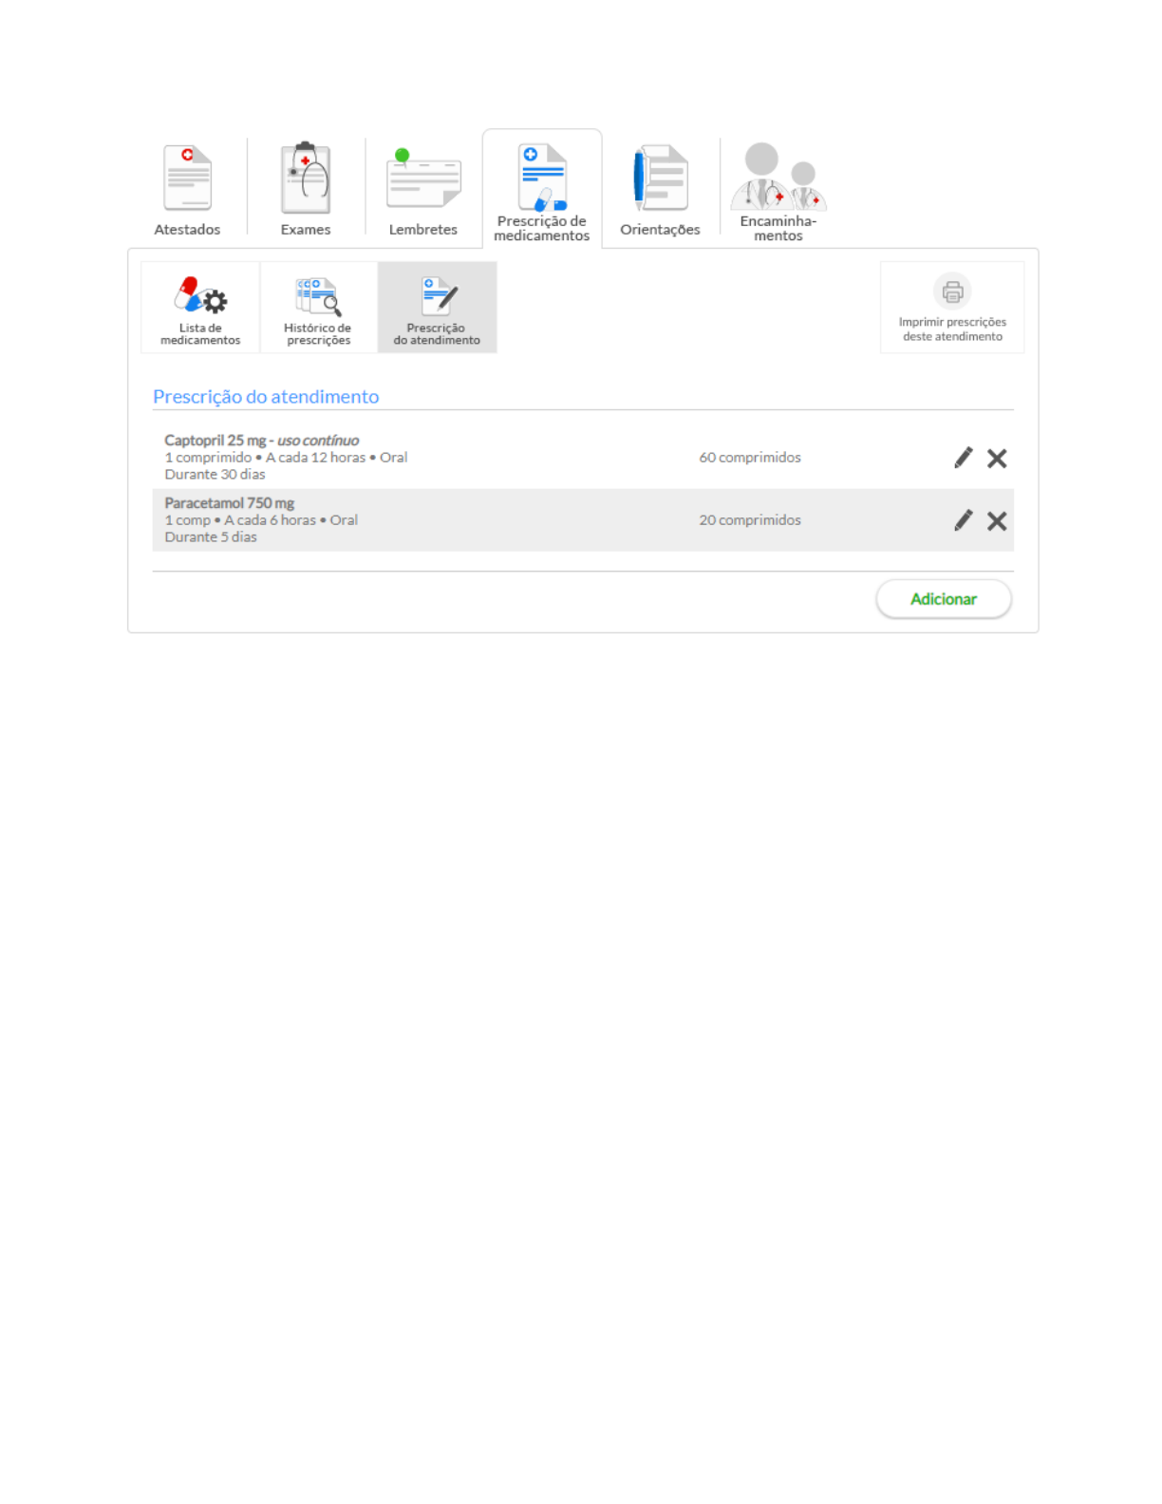The height and width of the screenshot is (1504, 1162).
Task: Edit the Captopril 25 mg prescription
Action: tap(964, 458)
